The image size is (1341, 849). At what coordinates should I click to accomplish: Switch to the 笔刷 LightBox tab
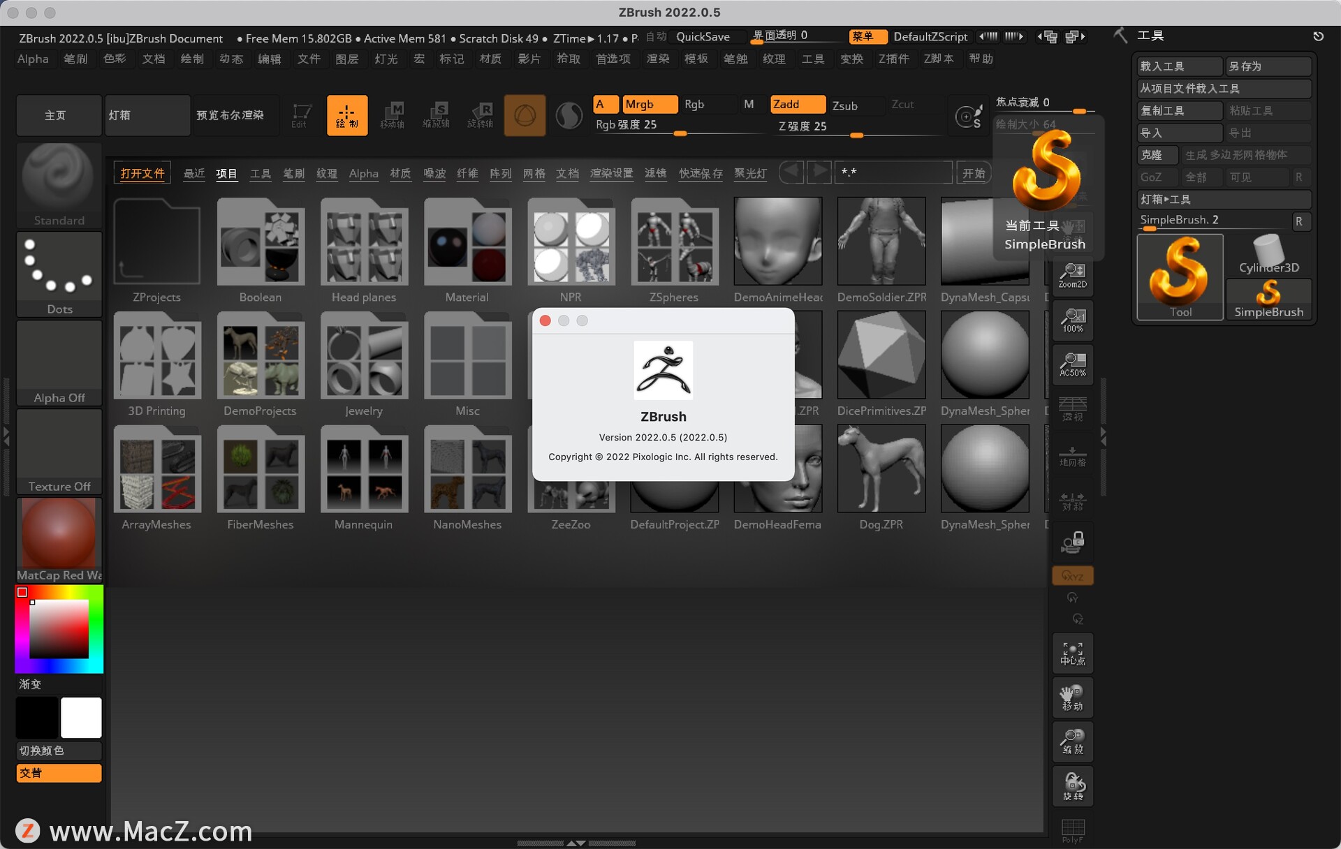click(x=293, y=173)
